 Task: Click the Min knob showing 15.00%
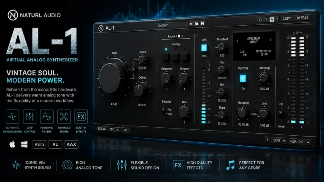221,92
